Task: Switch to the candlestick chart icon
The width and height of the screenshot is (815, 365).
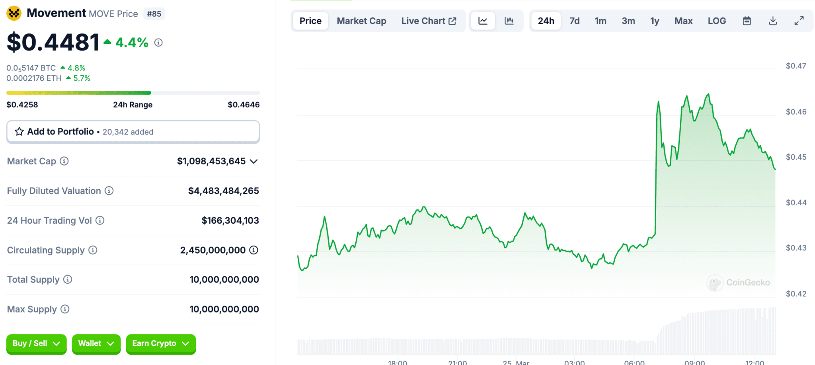Action: tap(509, 21)
